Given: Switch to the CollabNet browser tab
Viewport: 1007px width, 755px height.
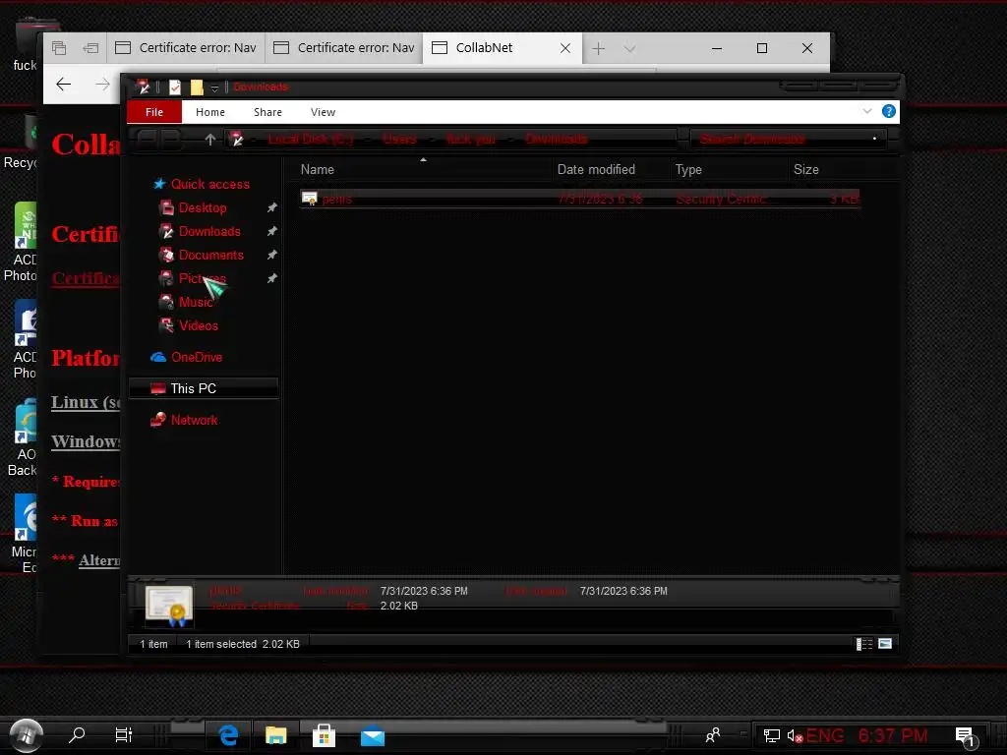Looking at the screenshot, I should tap(503, 48).
